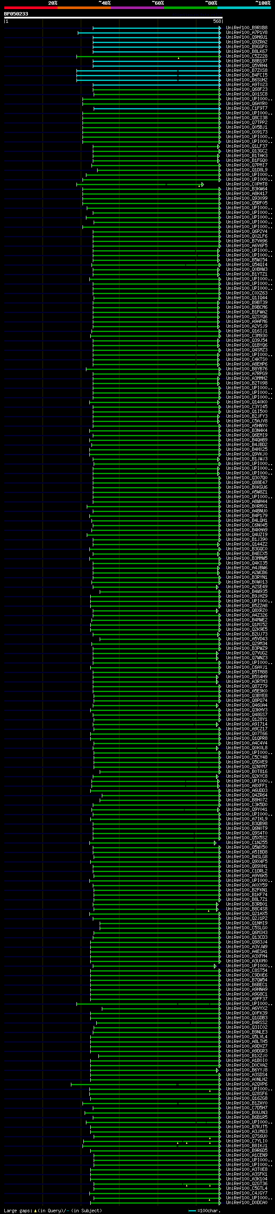Select the UniRef100_Q5VRH4 label
Viewport: 275px width, 1214px height.
[246, 65]
